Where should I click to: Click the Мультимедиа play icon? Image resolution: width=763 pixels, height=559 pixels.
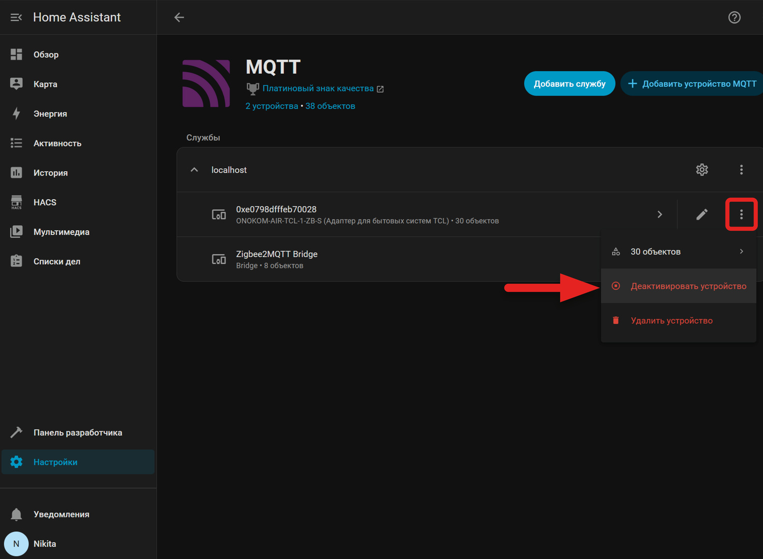tap(16, 232)
